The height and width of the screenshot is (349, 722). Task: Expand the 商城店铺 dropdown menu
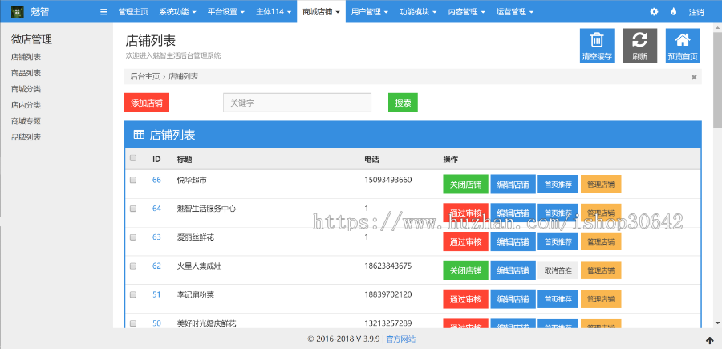[x=322, y=12]
